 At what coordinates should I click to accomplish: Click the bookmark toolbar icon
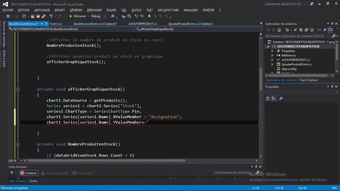149,16
